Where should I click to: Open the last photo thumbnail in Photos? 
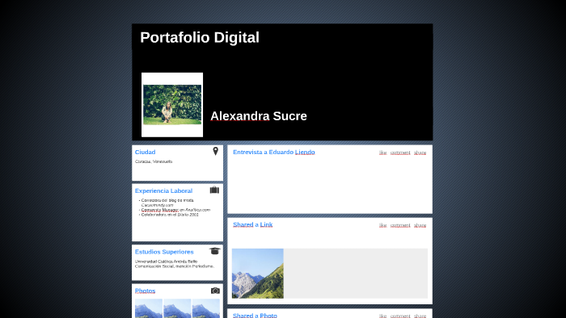pos(205,308)
